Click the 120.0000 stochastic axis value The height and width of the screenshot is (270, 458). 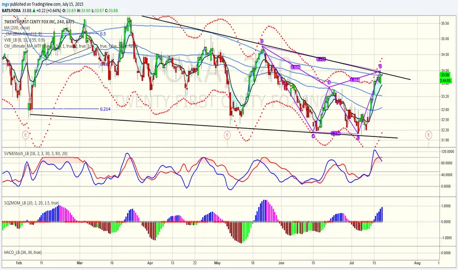pos(447,152)
